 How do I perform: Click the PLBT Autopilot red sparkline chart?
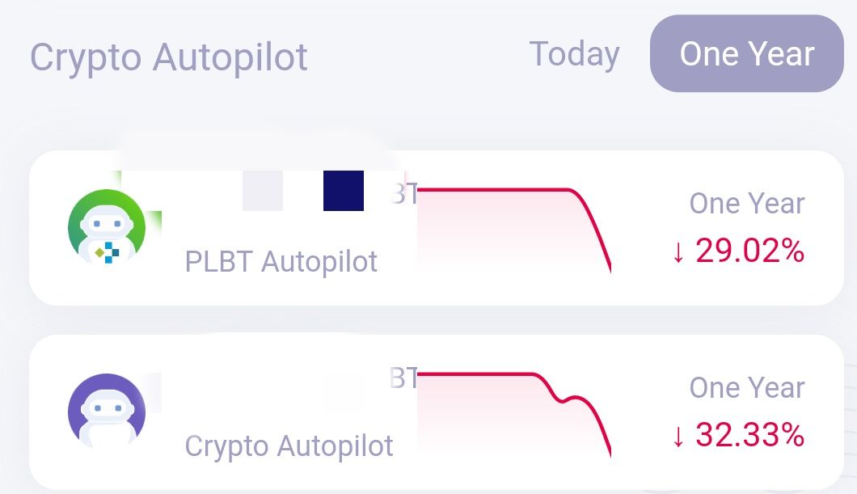coord(513,230)
